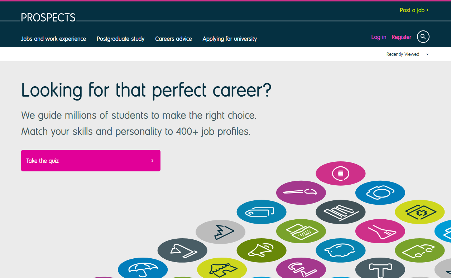Select the blue piggy bank icon
Image resolution: width=451 pixels, height=278 pixels.
pyautogui.click(x=340, y=250)
